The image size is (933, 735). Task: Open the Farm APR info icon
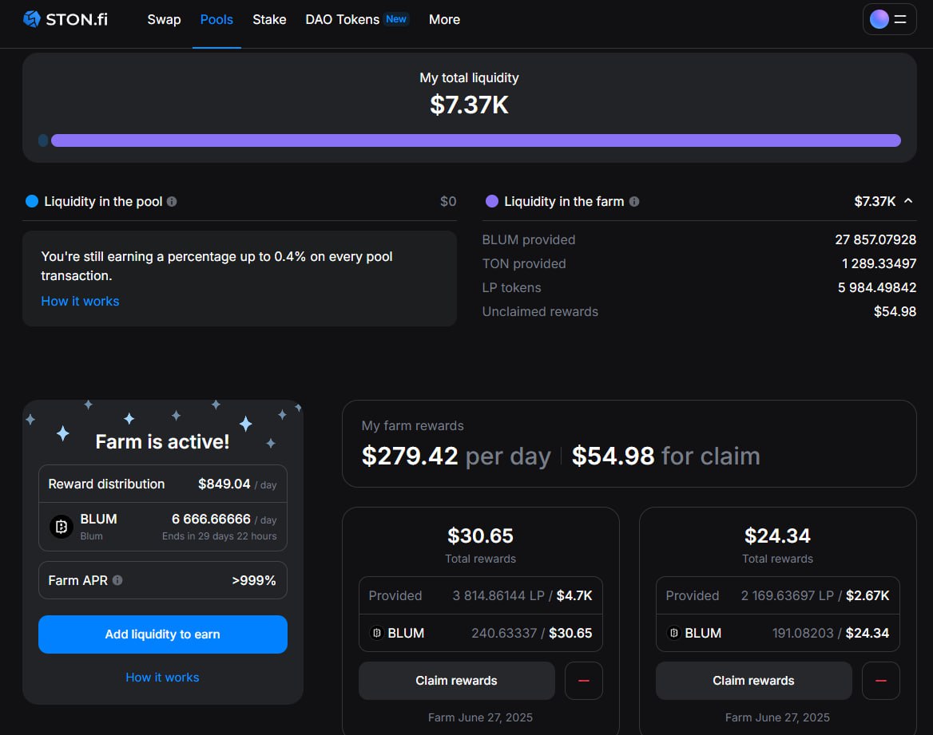click(x=117, y=580)
